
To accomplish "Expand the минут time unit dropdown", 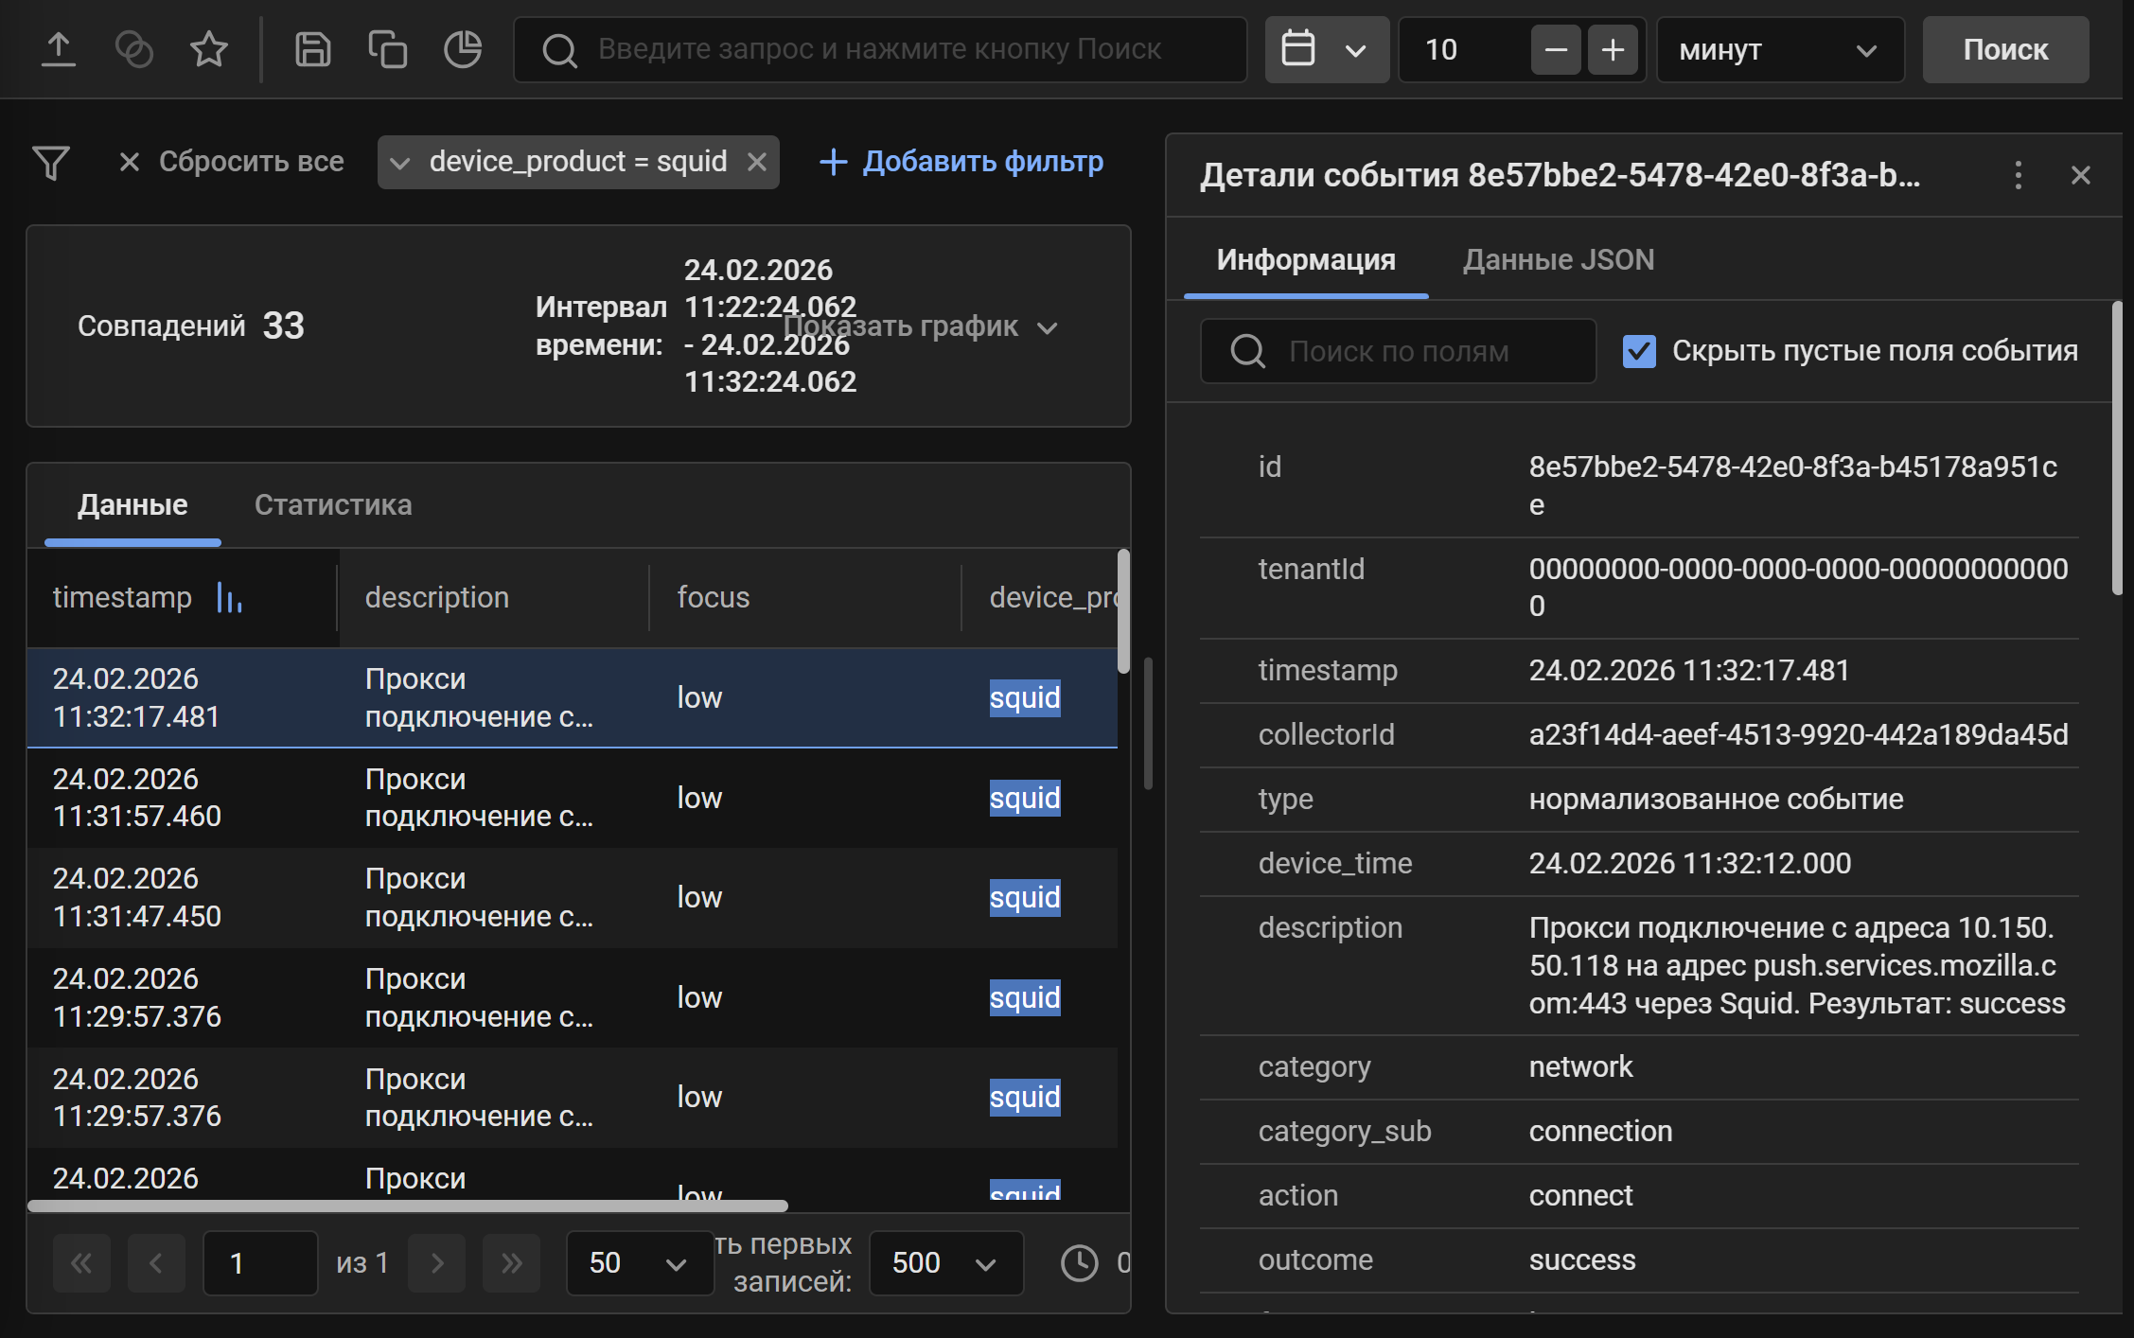I will point(1779,49).
